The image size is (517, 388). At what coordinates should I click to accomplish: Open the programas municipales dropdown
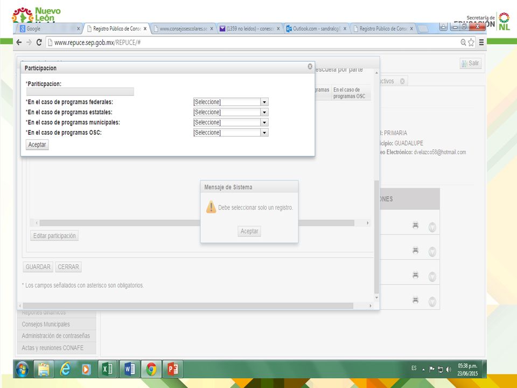tap(264, 123)
